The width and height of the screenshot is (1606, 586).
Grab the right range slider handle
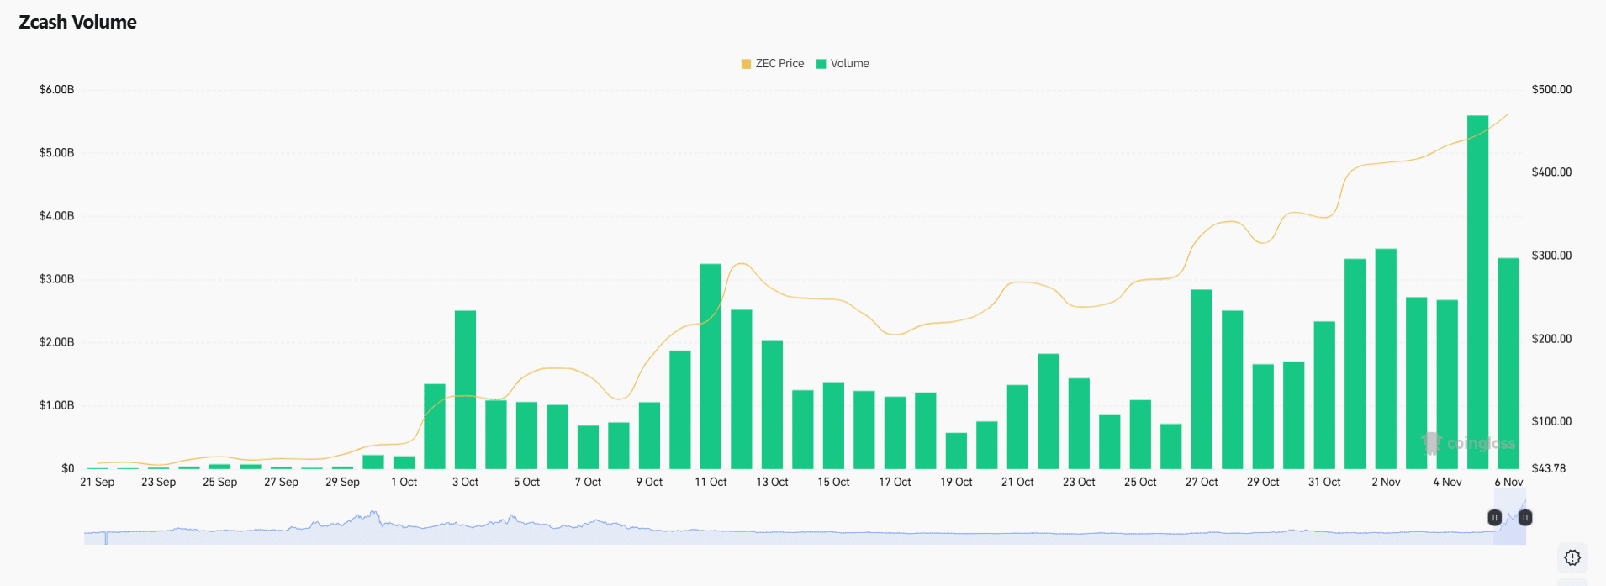point(1525,518)
